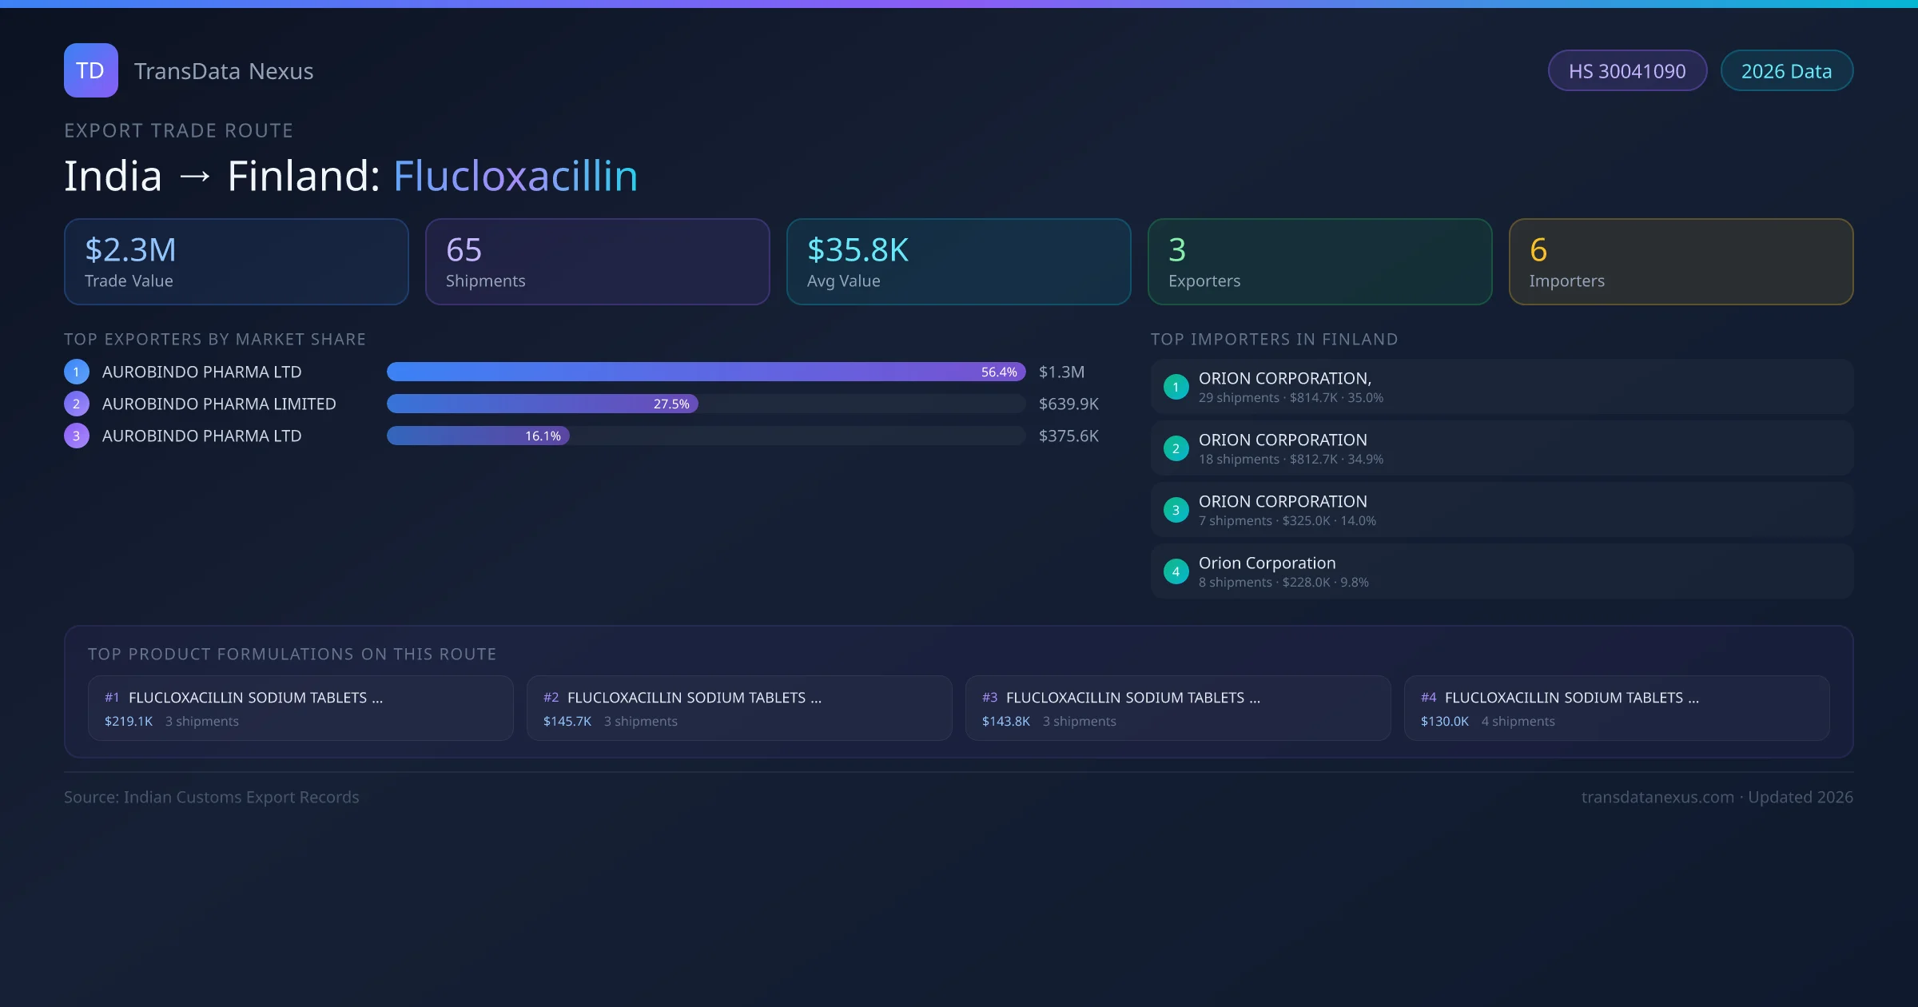
Task: Click the 6 Importers stat card
Action: click(1681, 261)
